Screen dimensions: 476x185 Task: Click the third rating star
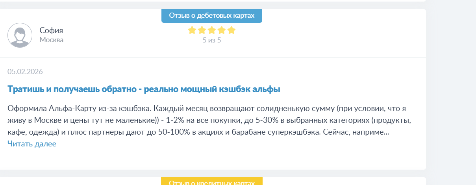tap(212, 30)
